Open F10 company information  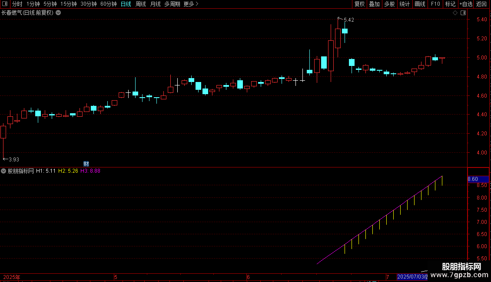(435, 4)
